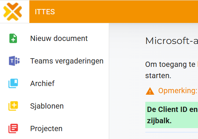Select Sjablonen in the sidebar
Screen dimensions: 198x139
click(x=47, y=106)
